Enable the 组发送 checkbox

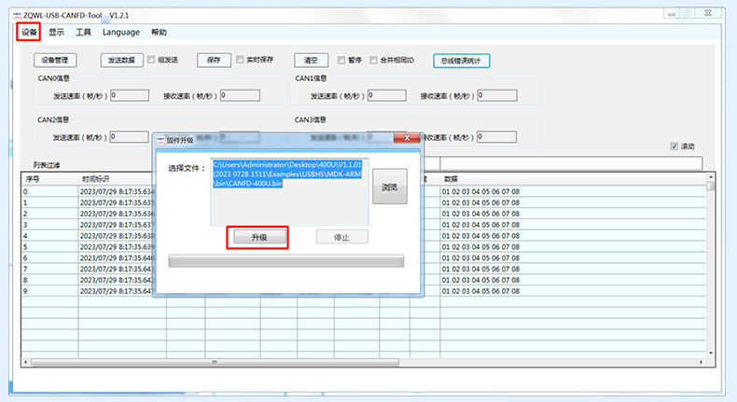pyautogui.click(x=151, y=60)
